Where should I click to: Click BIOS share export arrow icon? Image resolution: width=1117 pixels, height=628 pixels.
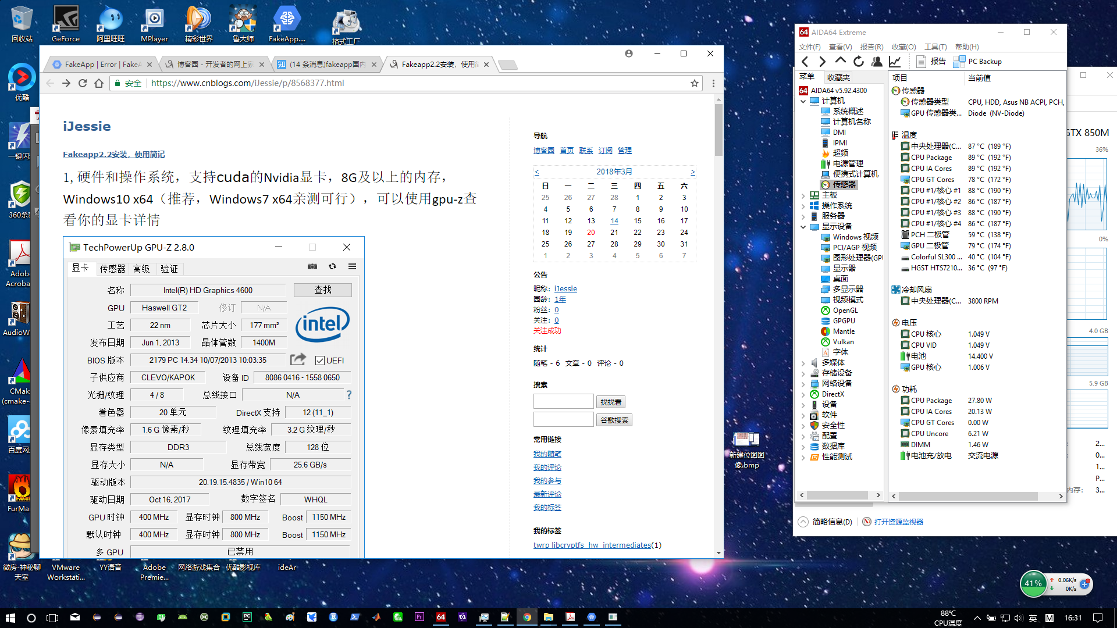298,359
